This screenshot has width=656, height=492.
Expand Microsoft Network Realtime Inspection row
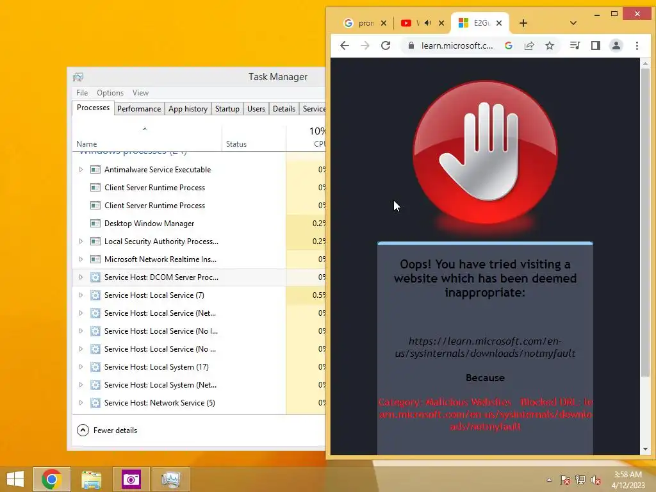pos(81,259)
